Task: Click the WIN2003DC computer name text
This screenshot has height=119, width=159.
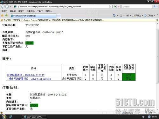Action: point(32,25)
